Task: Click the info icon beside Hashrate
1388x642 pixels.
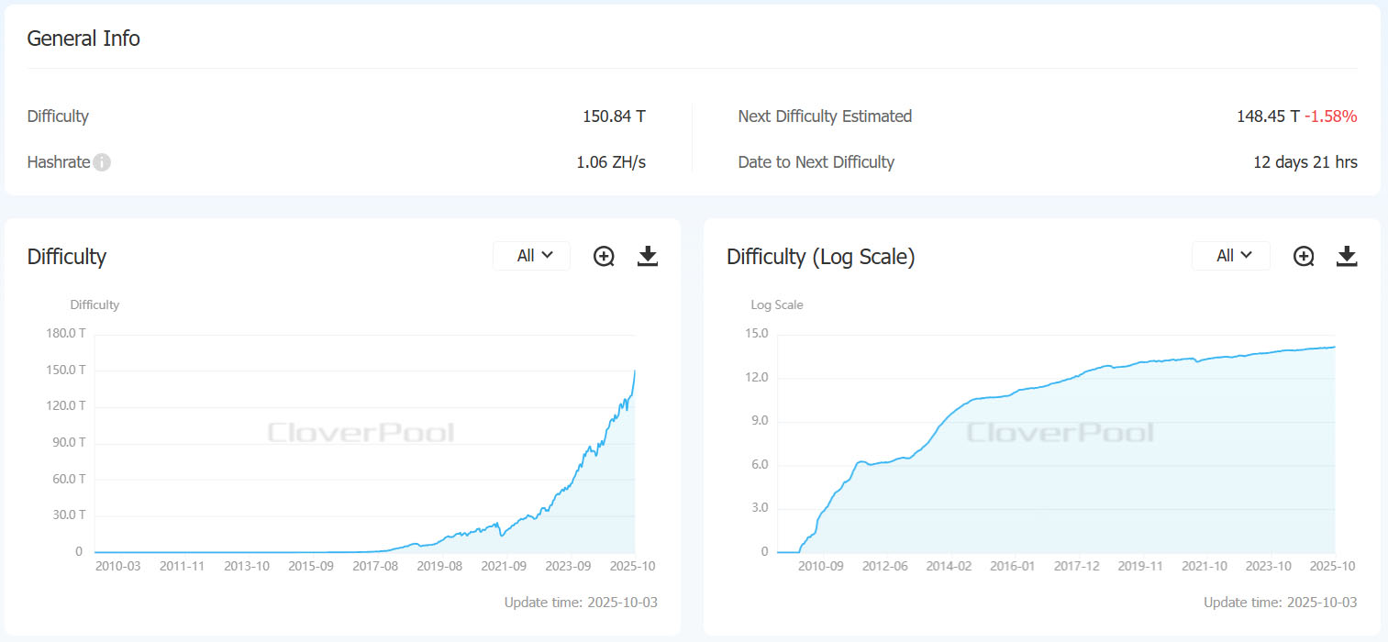Action: pyautogui.click(x=102, y=162)
